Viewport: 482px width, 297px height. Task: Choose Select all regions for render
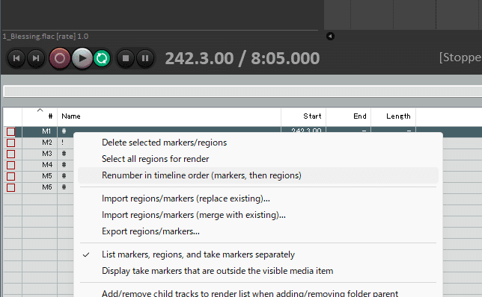(x=258, y=159)
